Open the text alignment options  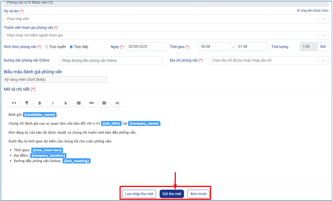105,103
